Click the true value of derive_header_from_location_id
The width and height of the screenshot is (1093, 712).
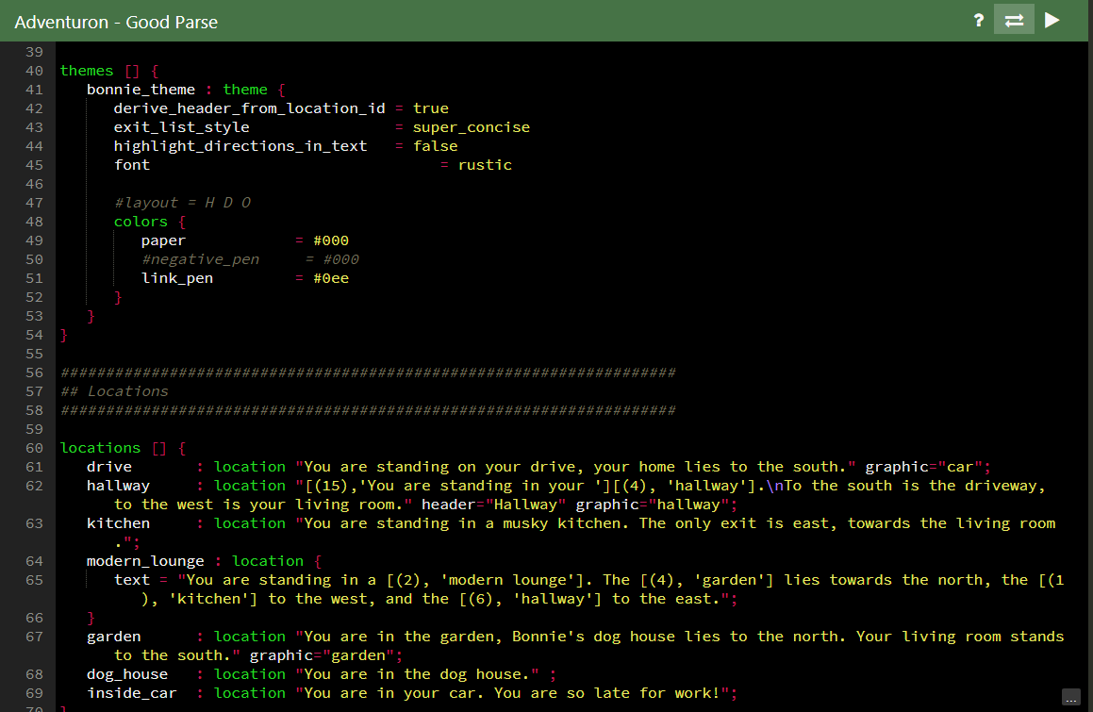(431, 108)
